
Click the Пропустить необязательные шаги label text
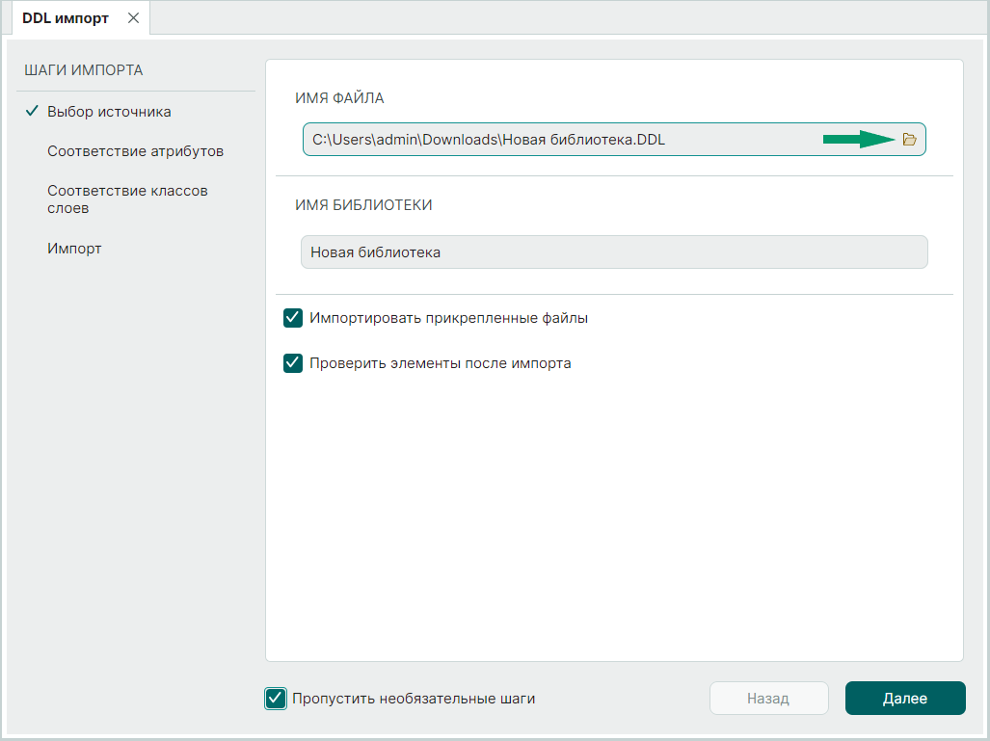[413, 699]
